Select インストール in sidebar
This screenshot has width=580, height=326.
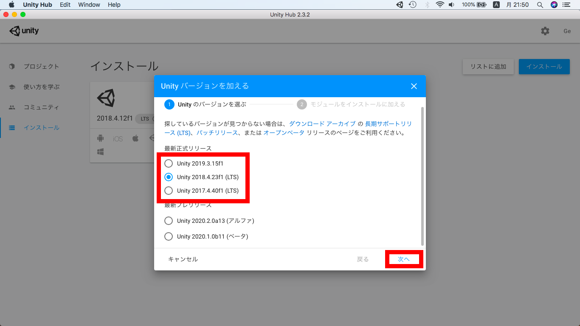pos(42,127)
